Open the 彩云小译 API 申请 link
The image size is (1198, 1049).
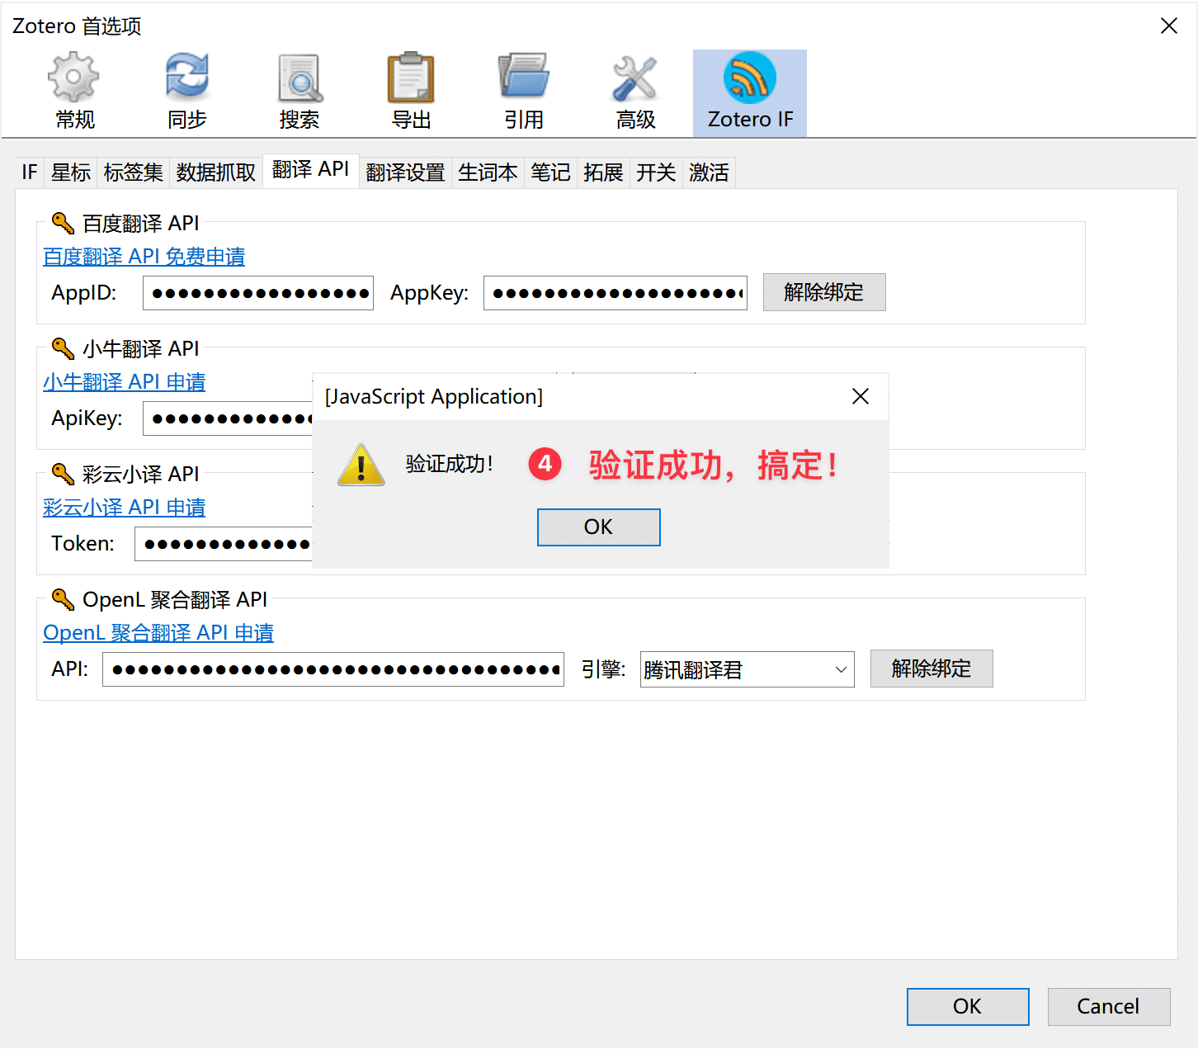tap(124, 508)
